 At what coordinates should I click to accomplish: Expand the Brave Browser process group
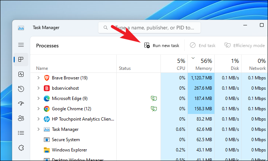[x=38, y=78]
